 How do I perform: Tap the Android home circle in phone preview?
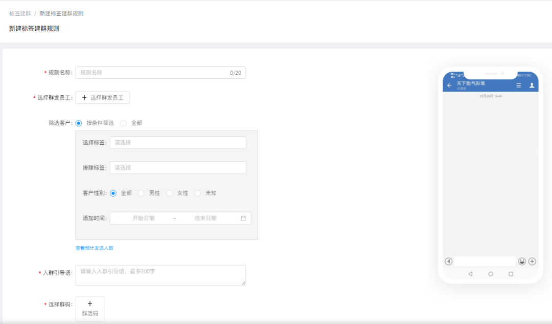point(491,274)
